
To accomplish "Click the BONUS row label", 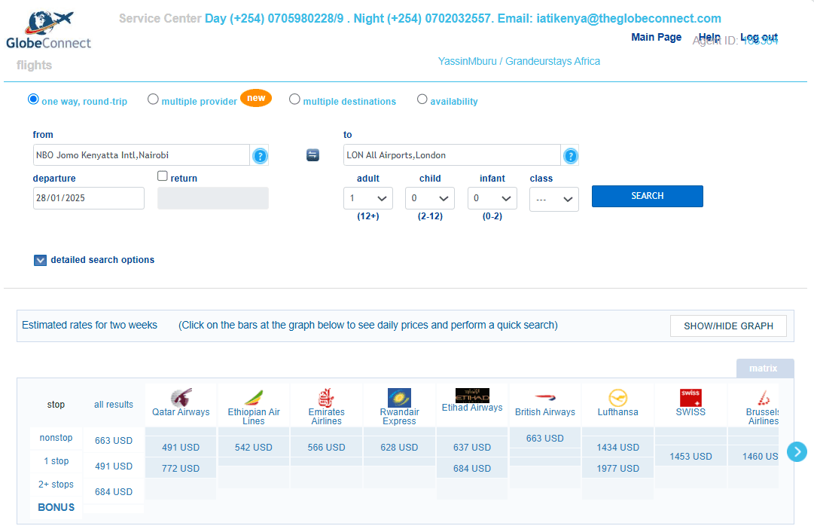I will tap(56, 507).
